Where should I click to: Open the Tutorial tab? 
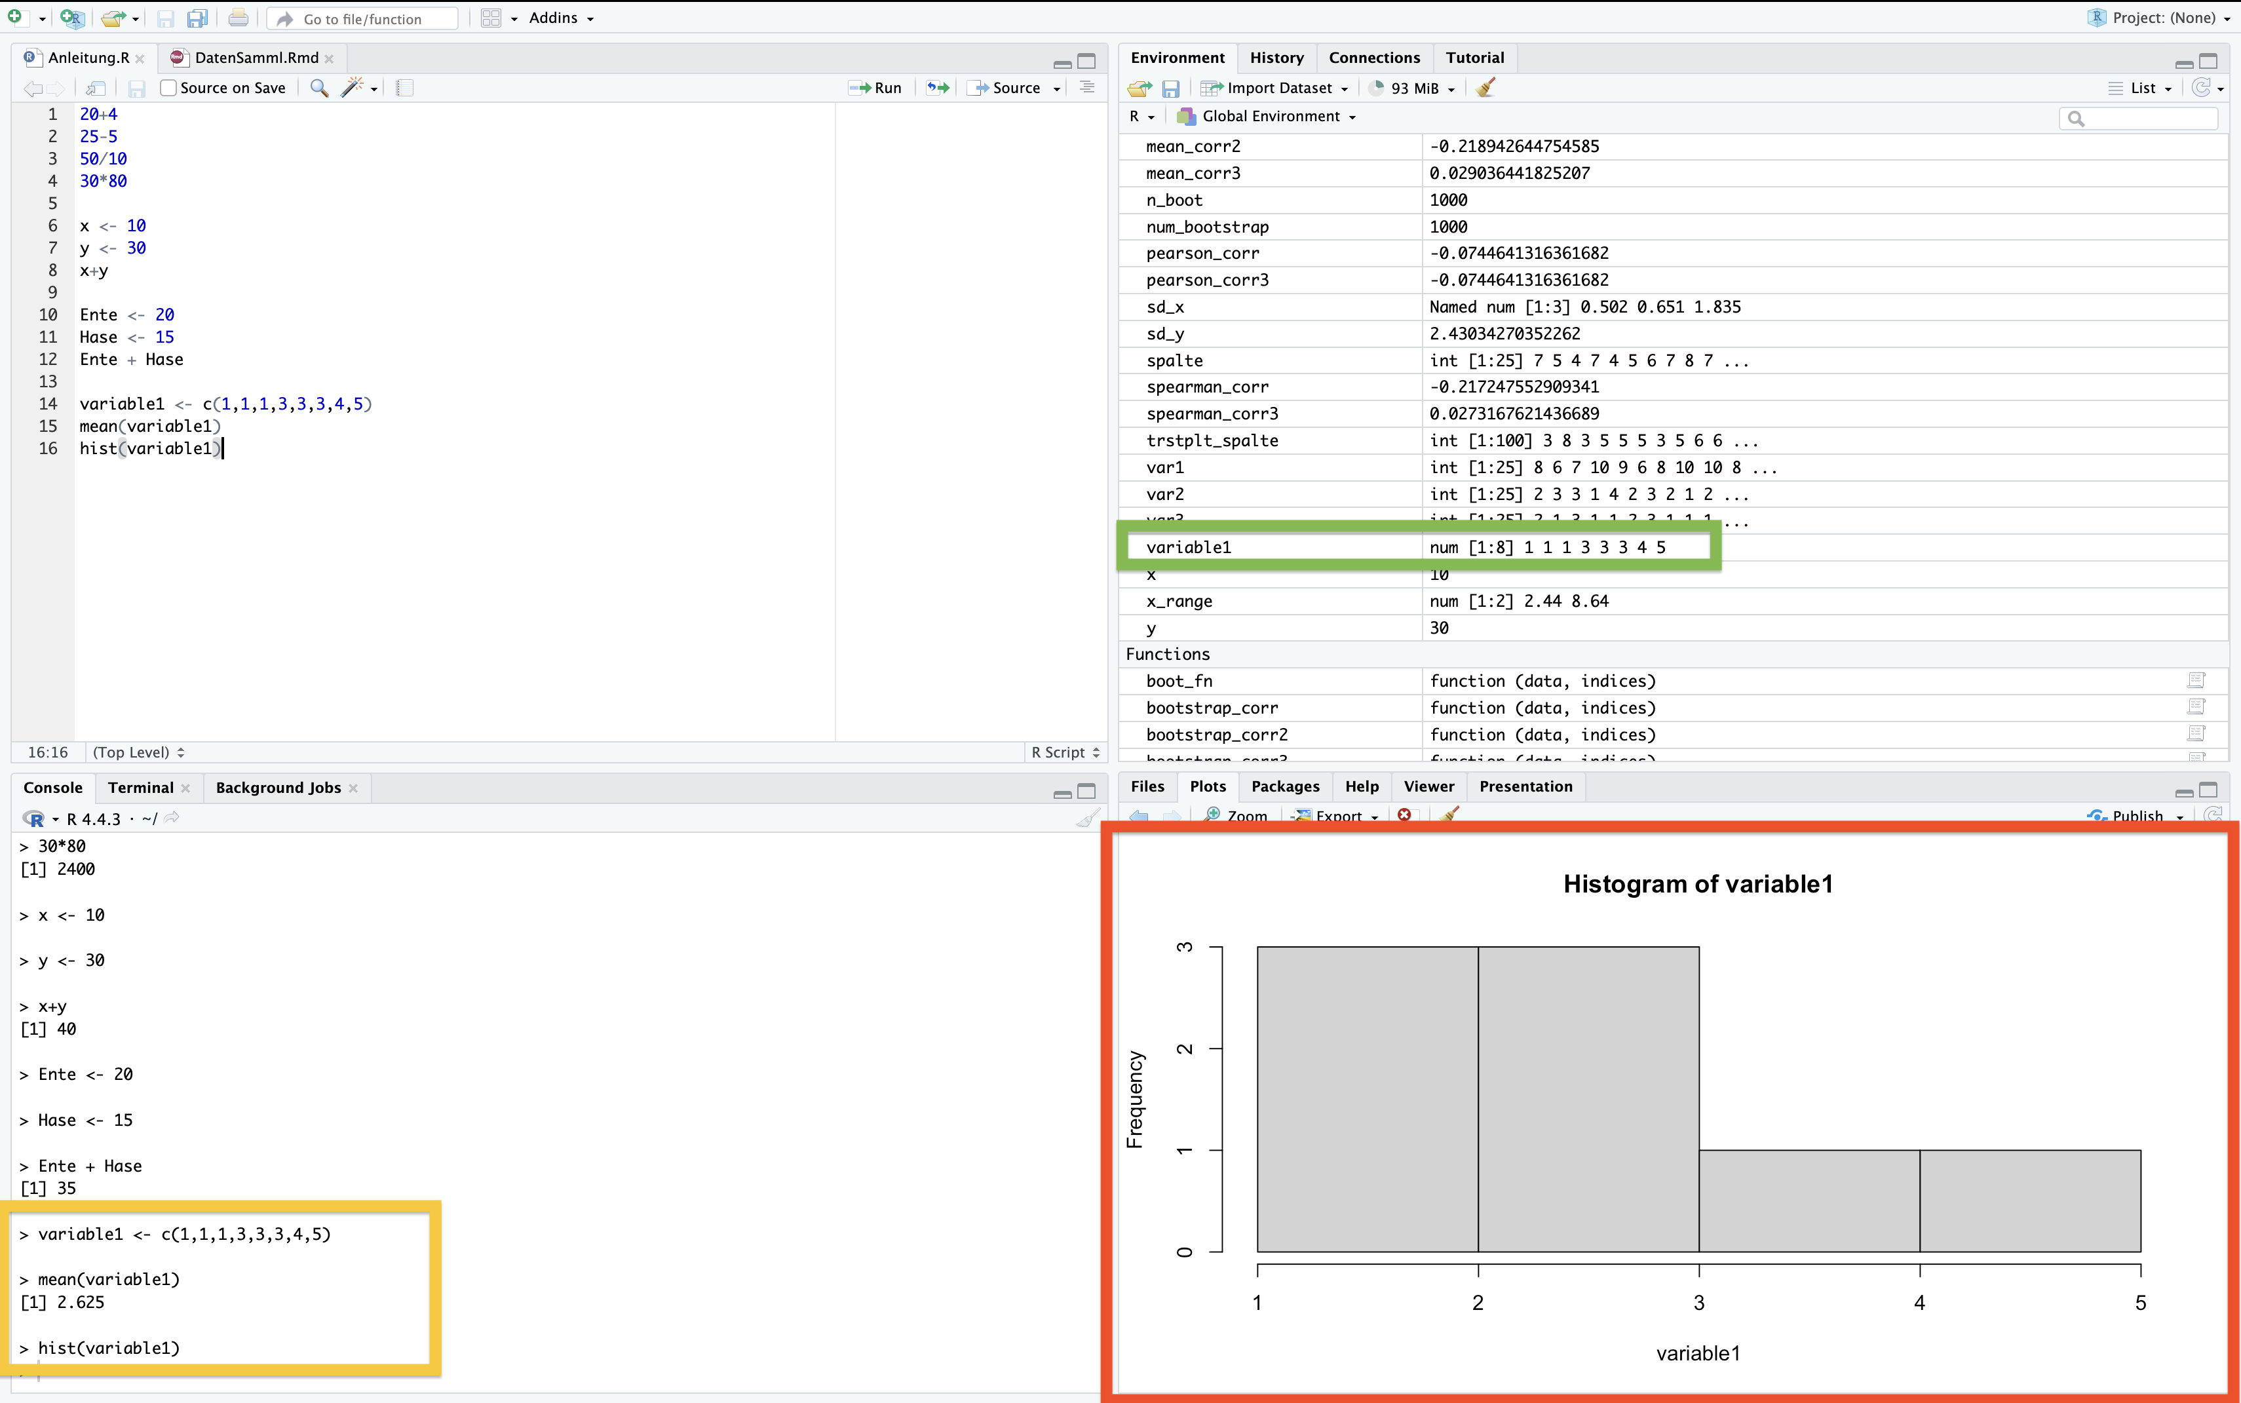pos(1475,58)
